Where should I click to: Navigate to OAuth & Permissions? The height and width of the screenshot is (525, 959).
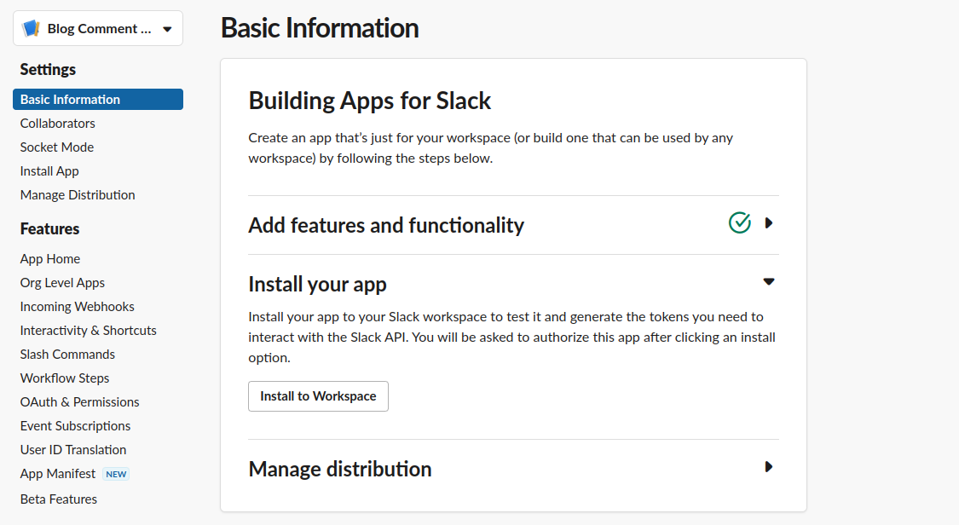point(79,401)
